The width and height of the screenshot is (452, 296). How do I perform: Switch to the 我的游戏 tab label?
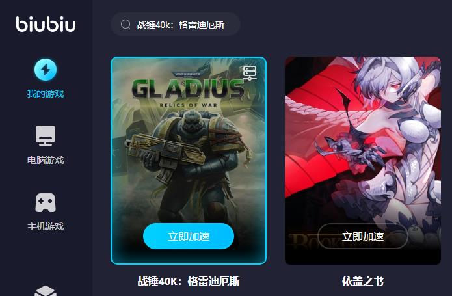click(x=46, y=94)
